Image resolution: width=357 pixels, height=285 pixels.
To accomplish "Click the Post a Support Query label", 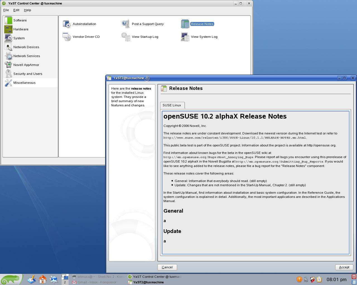I will click(148, 24).
